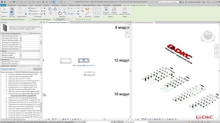220x123 pixels.
Task: Toggle Элемент фиксации кабел... checkbox
Action: pos(21,40)
